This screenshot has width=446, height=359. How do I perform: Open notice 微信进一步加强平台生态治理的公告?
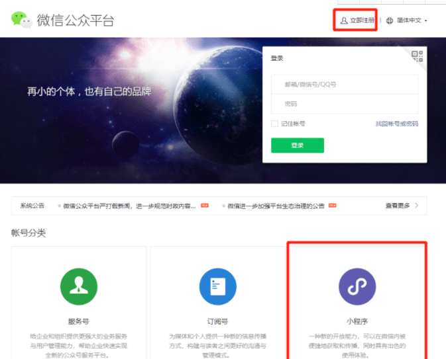click(276, 206)
